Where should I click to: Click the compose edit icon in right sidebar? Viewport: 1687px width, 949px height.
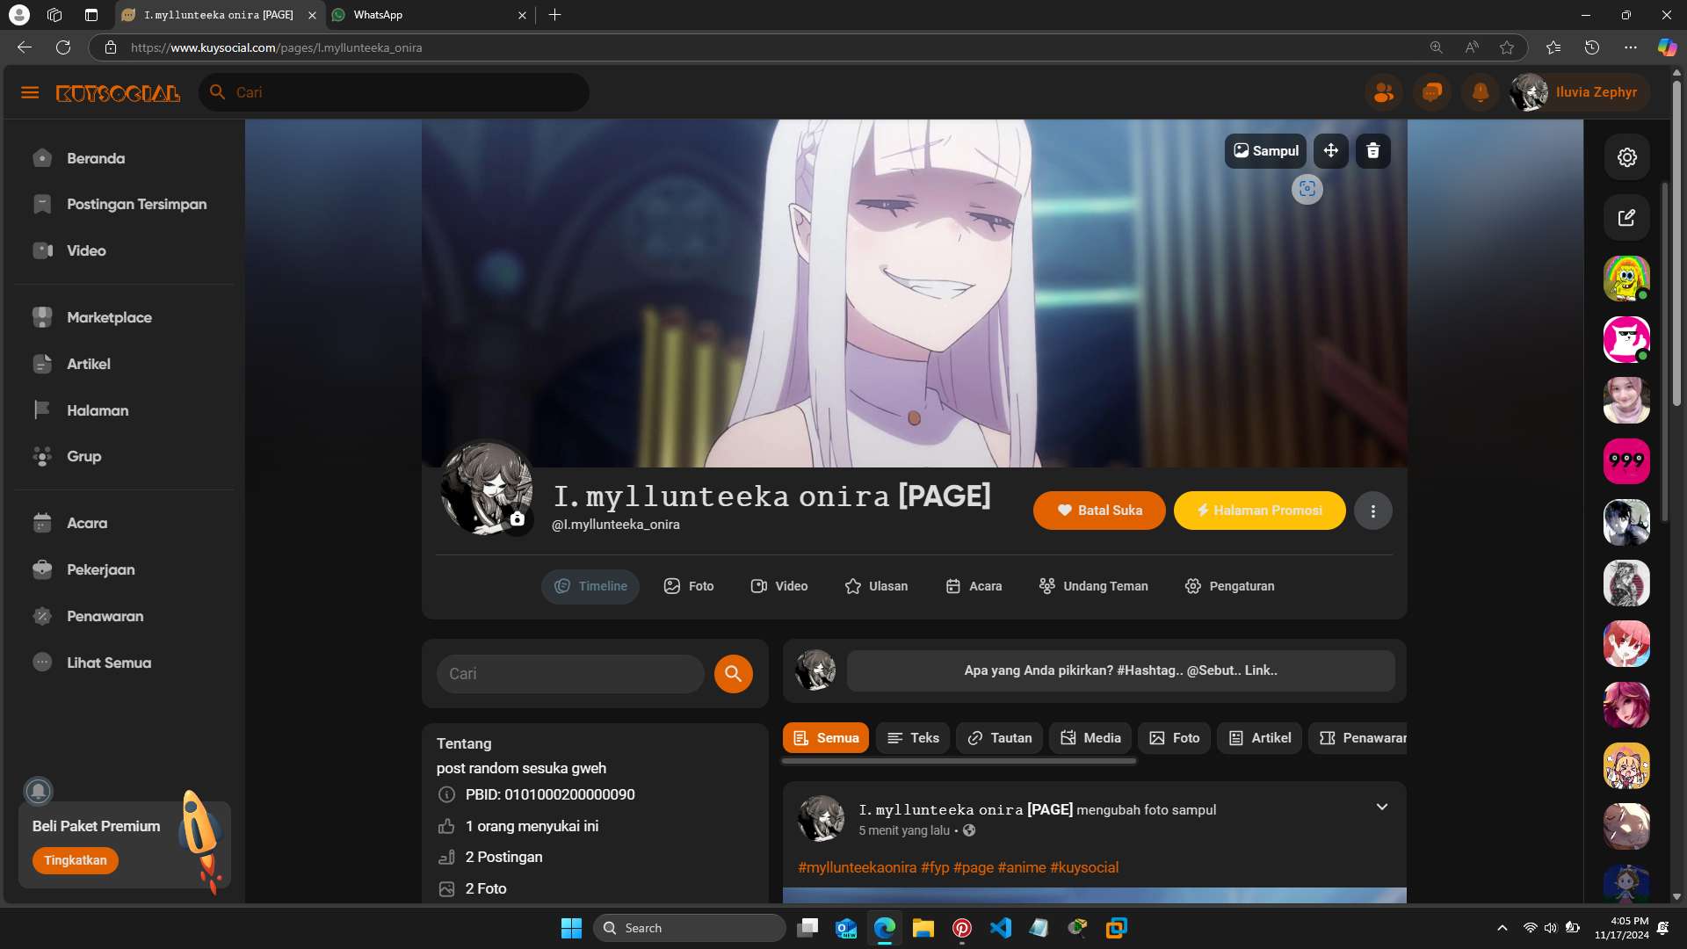pyautogui.click(x=1627, y=217)
